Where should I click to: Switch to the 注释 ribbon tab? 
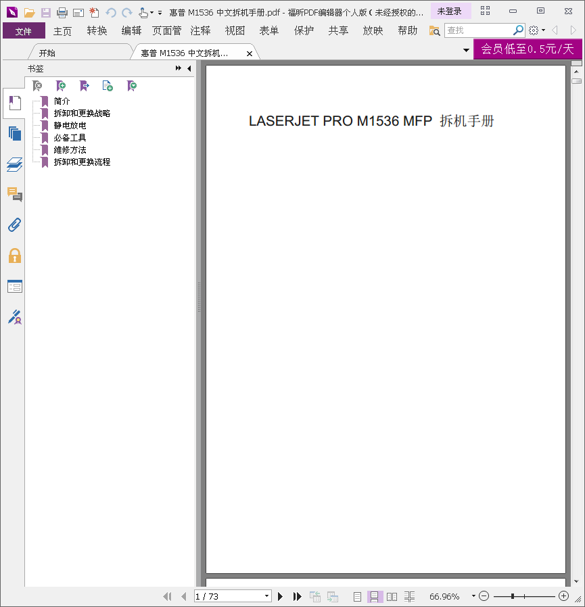click(200, 31)
